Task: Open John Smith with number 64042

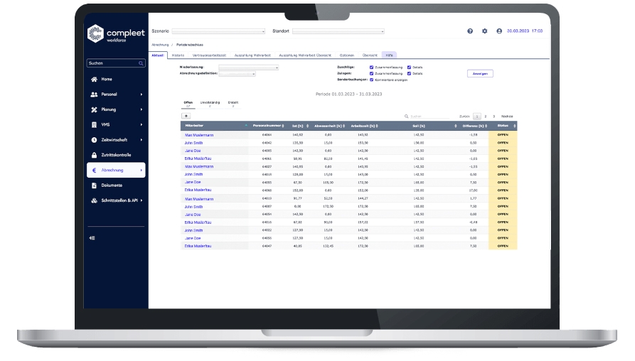Action: [x=193, y=143]
